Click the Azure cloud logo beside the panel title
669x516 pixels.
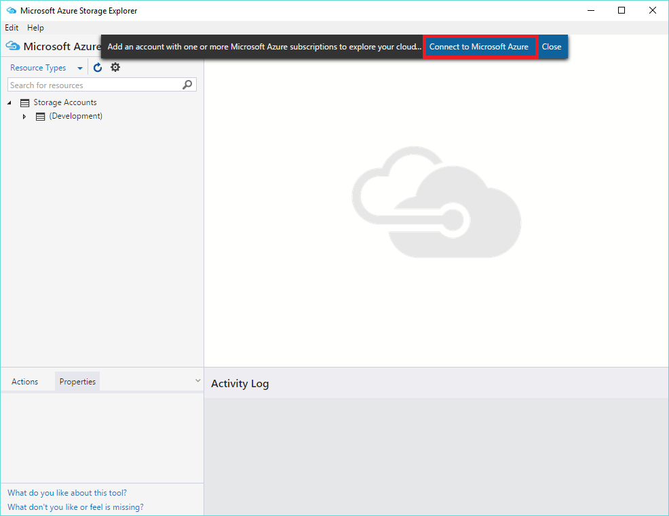[12, 46]
